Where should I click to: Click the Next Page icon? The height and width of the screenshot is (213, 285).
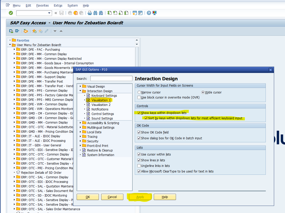coord(121,13)
